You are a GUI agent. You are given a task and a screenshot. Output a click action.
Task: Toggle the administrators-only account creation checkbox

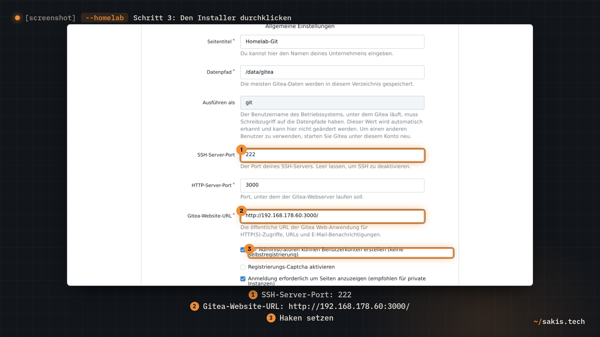243,250
